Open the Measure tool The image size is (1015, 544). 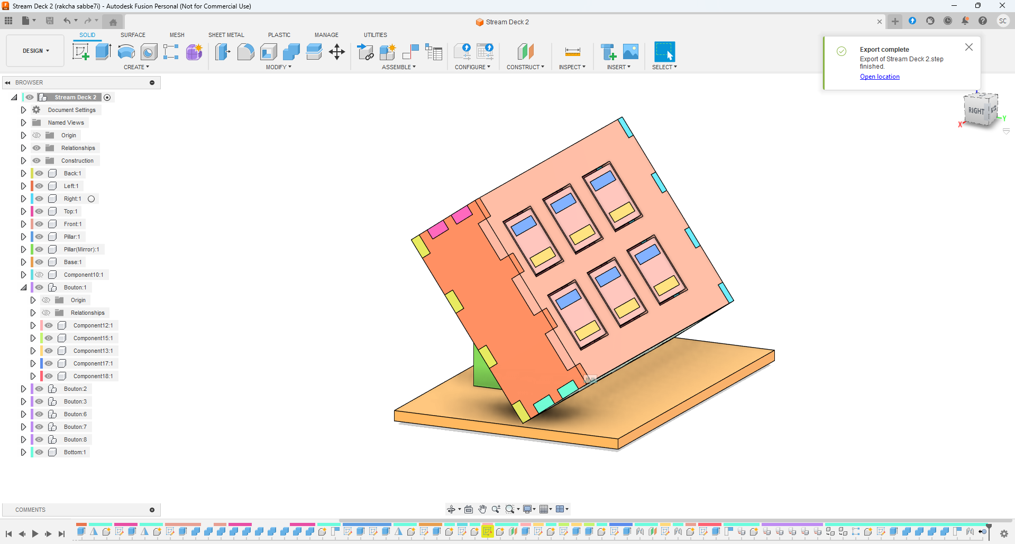(572, 52)
